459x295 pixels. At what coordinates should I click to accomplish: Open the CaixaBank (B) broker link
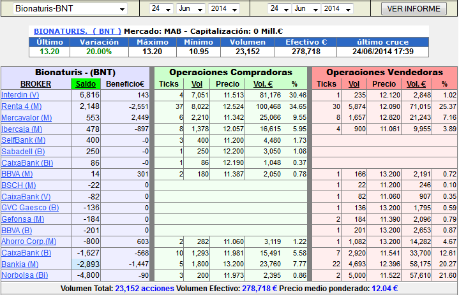click(x=26, y=253)
